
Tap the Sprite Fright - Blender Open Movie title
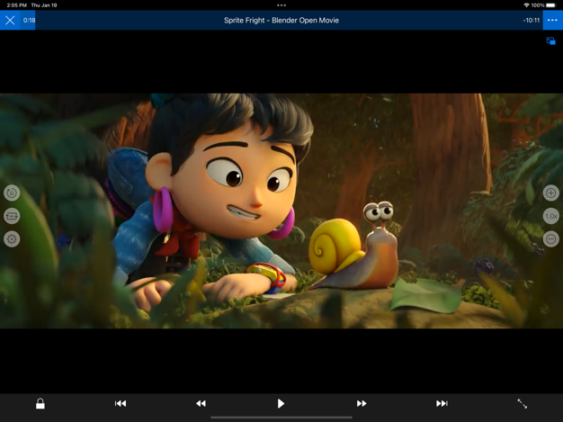pyautogui.click(x=281, y=20)
